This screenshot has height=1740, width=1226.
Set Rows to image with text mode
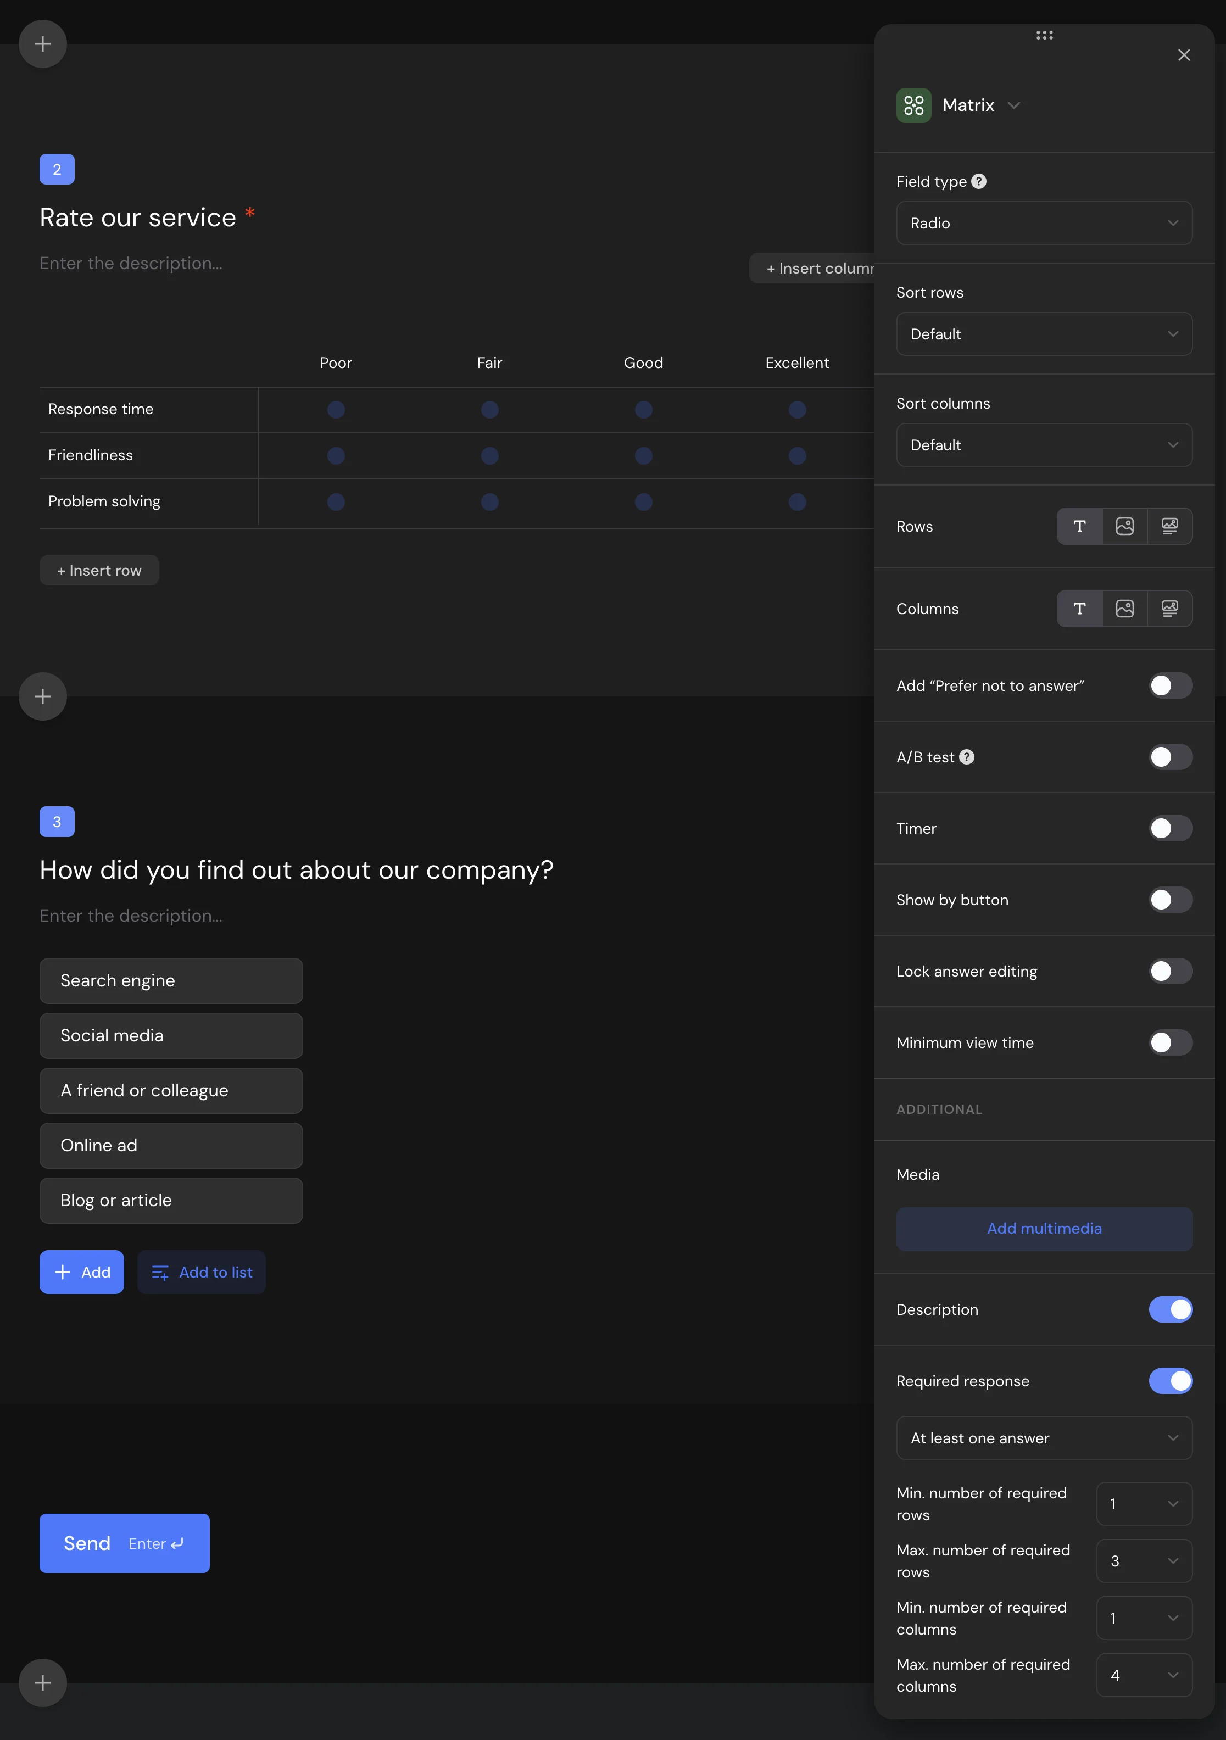click(x=1170, y=526)
